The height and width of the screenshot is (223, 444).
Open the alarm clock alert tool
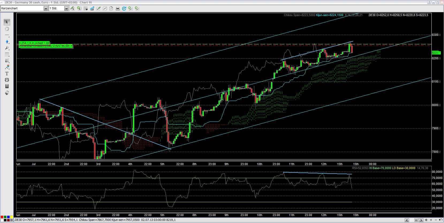(x=7, y=80)
